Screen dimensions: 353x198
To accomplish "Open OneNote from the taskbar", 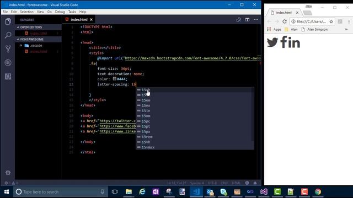I will [156, 192].
